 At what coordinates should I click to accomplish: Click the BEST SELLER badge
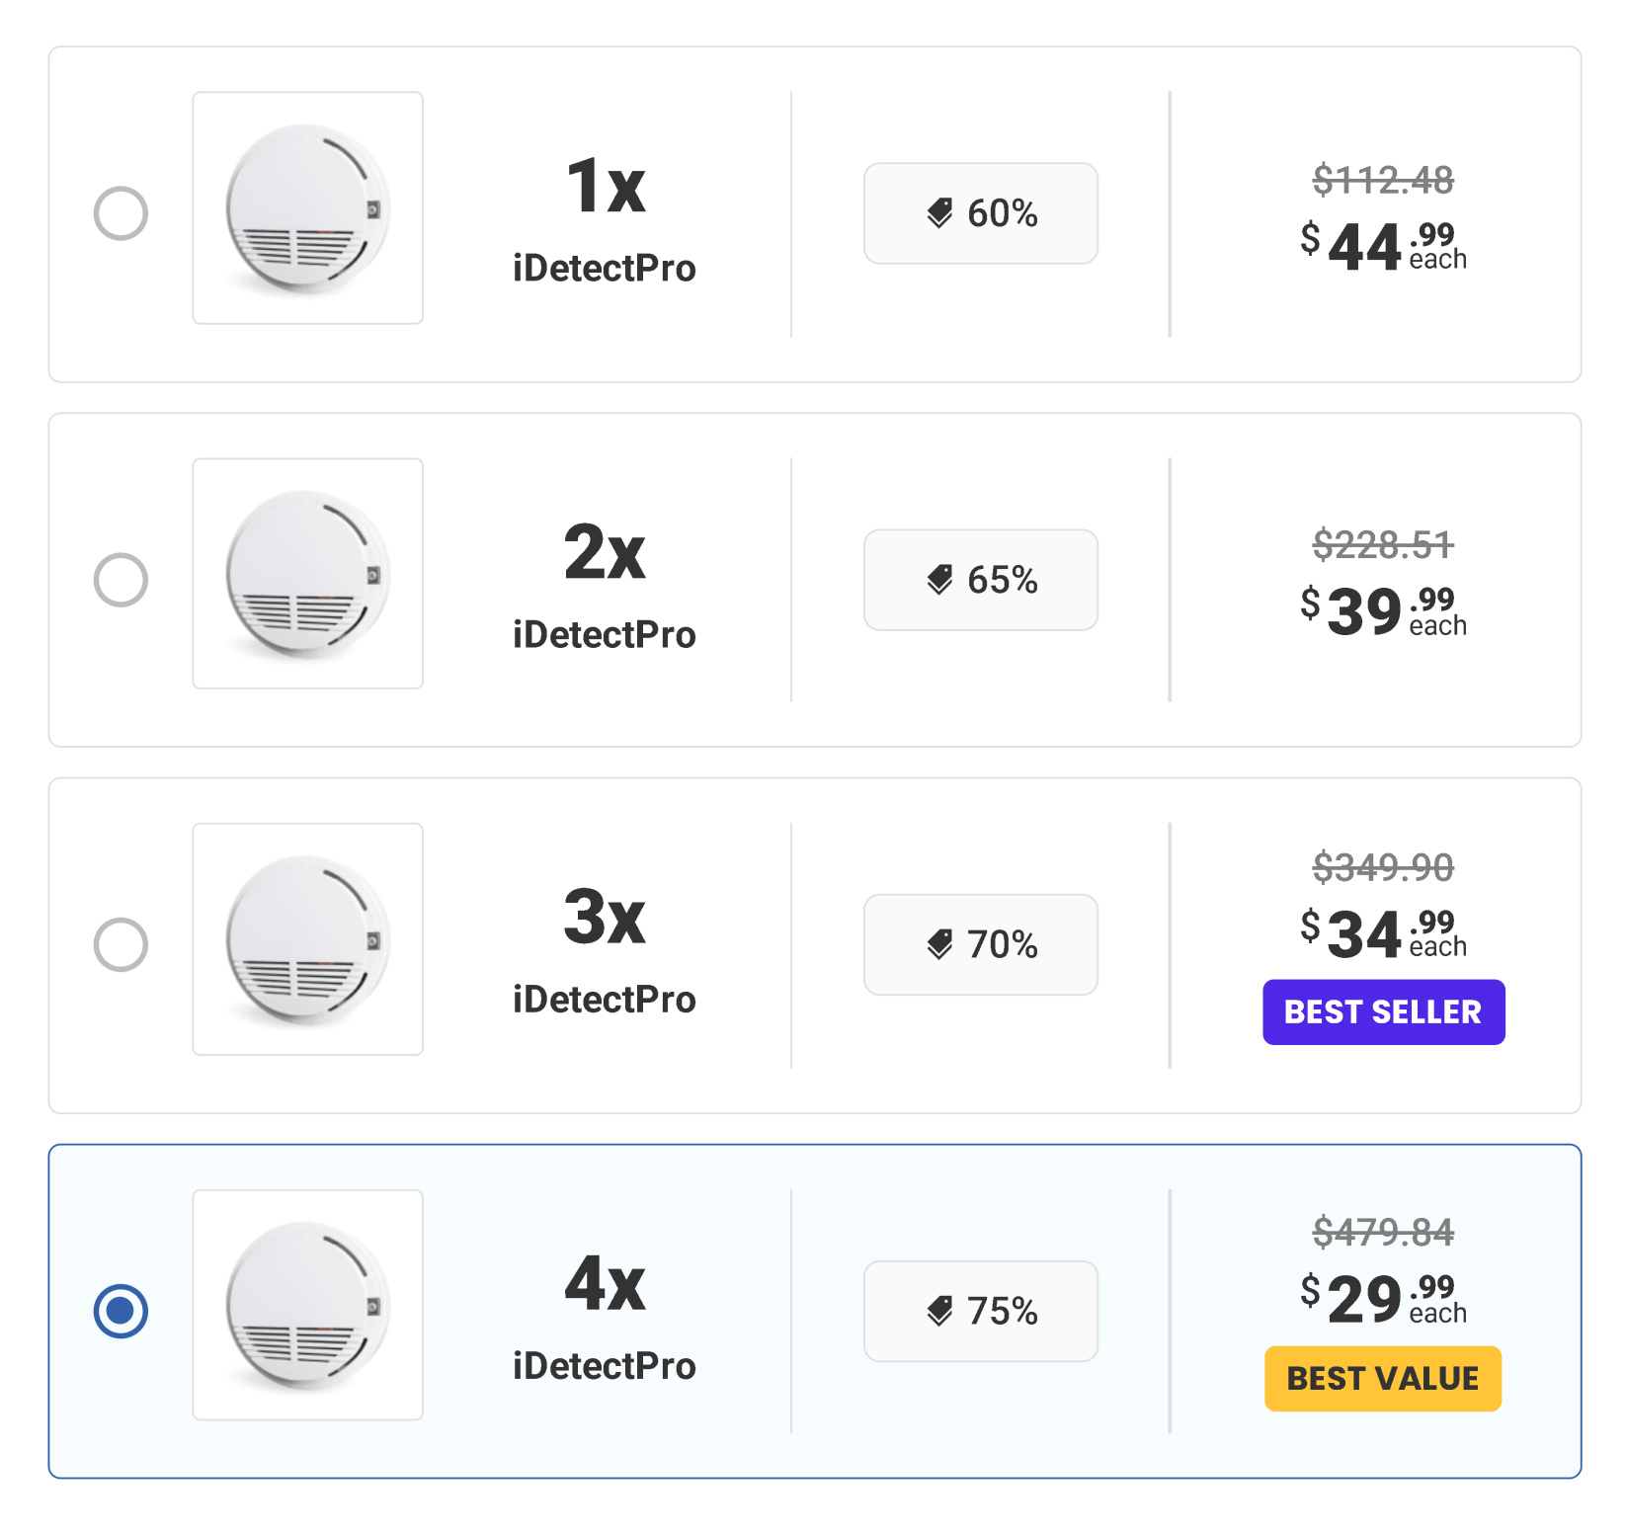[1383, 1011]
